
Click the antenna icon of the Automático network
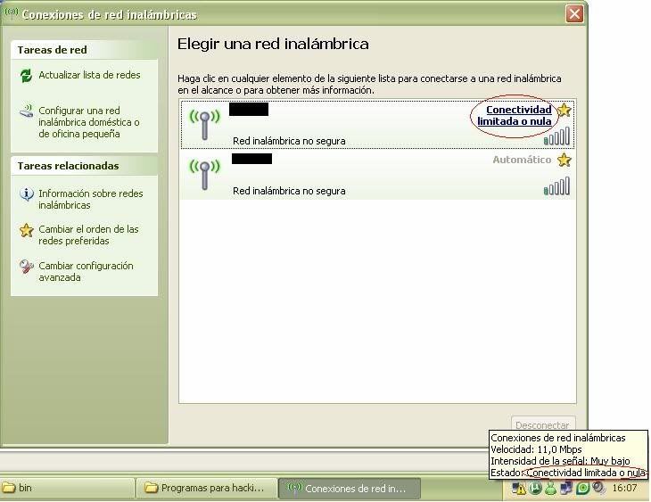(x=204, y=175)
